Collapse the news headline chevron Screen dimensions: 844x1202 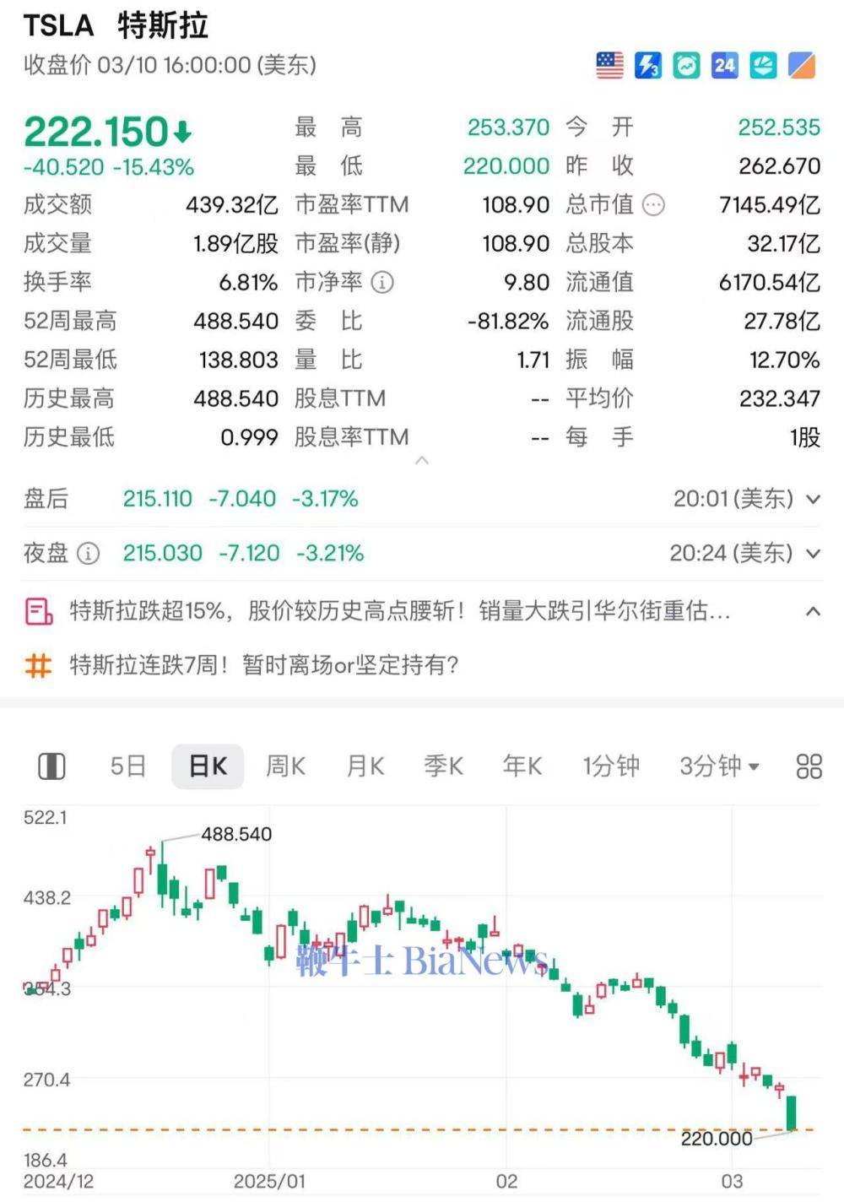coord(813,611)
